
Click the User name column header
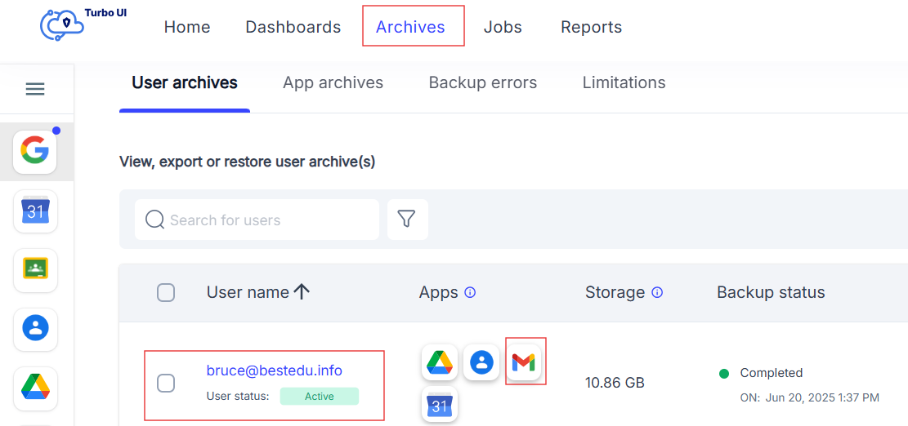[x=248, y=292]
